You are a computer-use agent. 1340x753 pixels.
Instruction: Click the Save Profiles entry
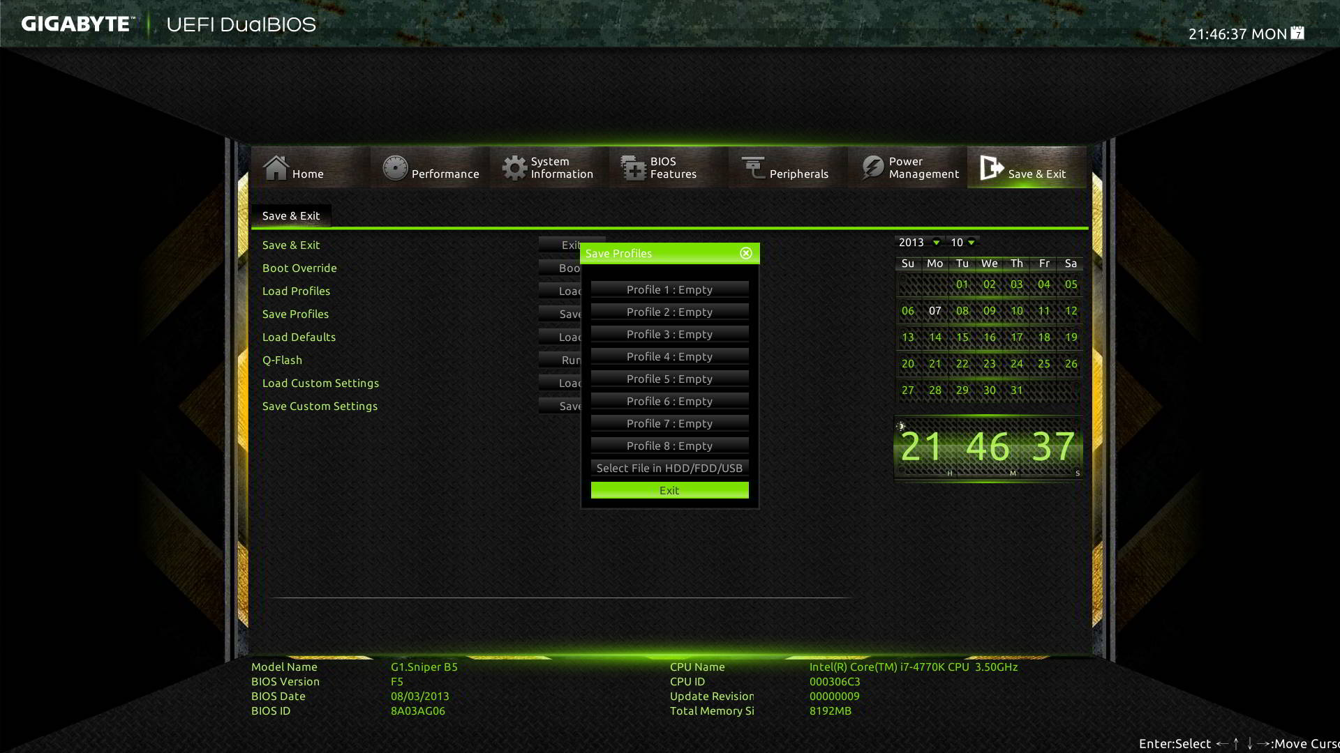click(295, 314)
